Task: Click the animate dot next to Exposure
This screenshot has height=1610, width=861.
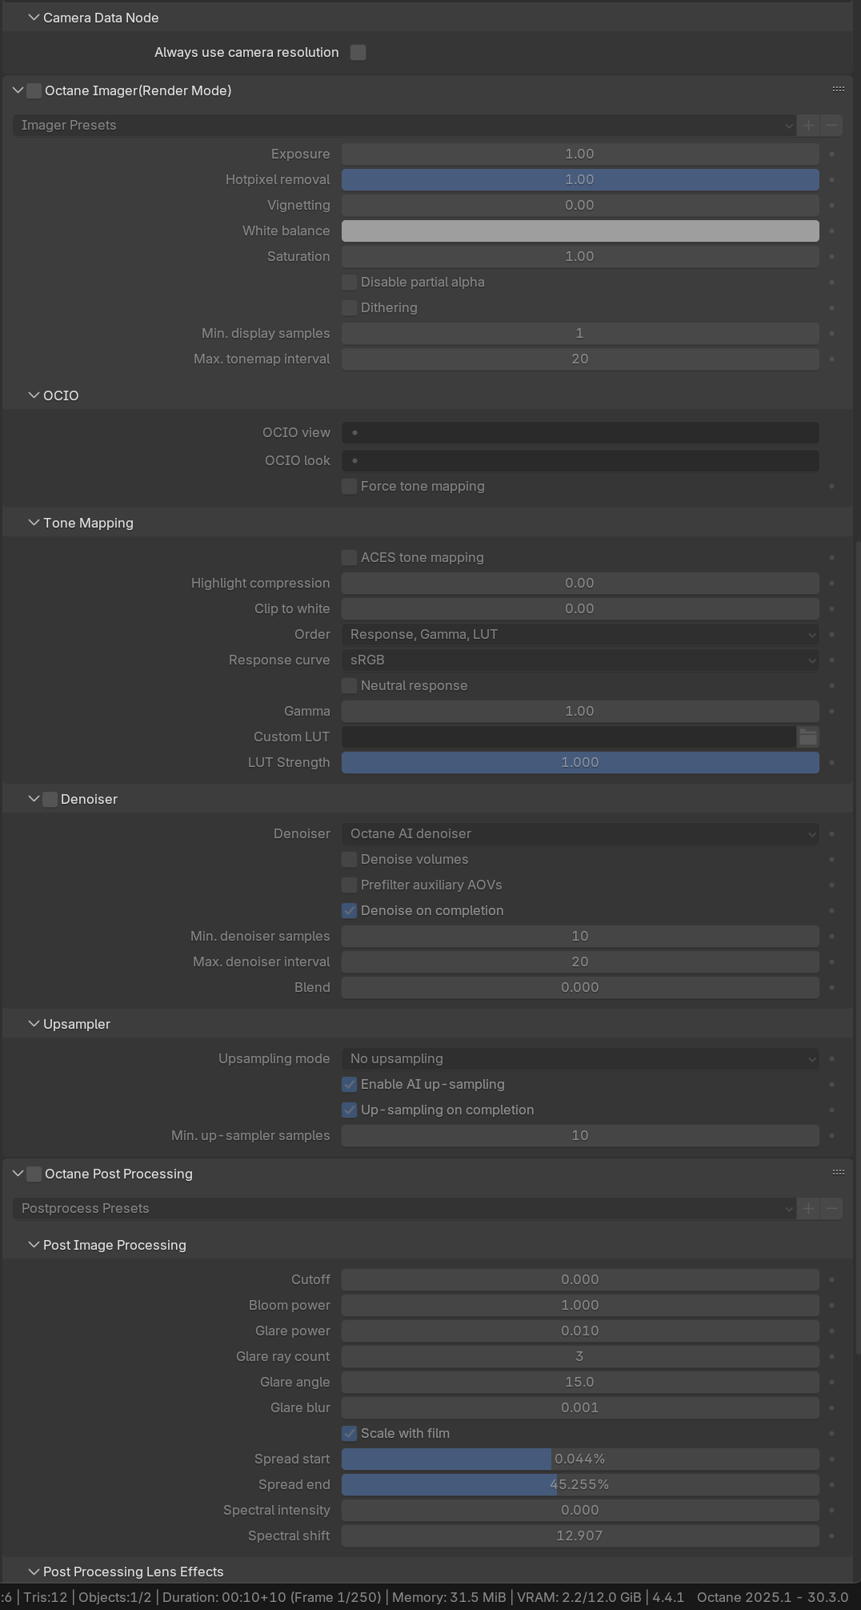Action: pos(832,154)
